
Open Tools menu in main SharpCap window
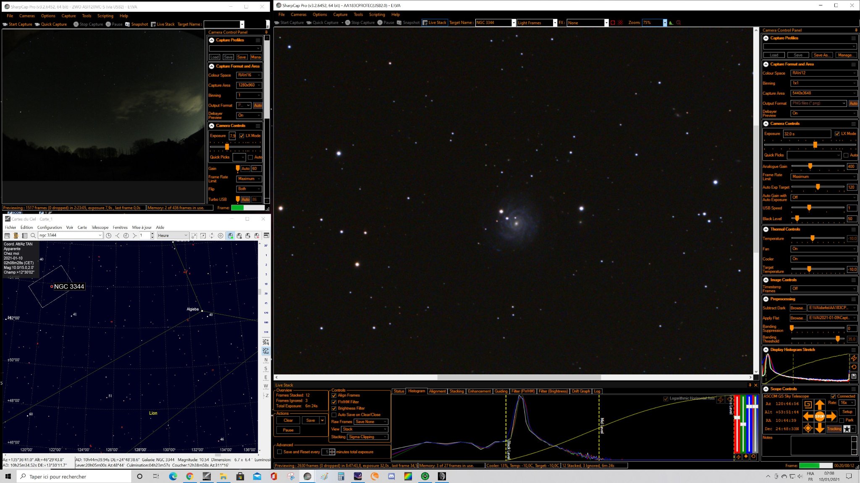pos(358,14)
